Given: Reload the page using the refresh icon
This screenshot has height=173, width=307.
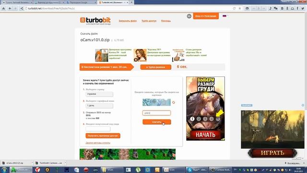Looking at the screenshot, I should [x=234, y=9].
